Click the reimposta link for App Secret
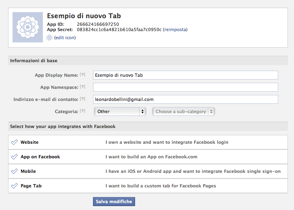The image size is (294, 210). point(176,29)
